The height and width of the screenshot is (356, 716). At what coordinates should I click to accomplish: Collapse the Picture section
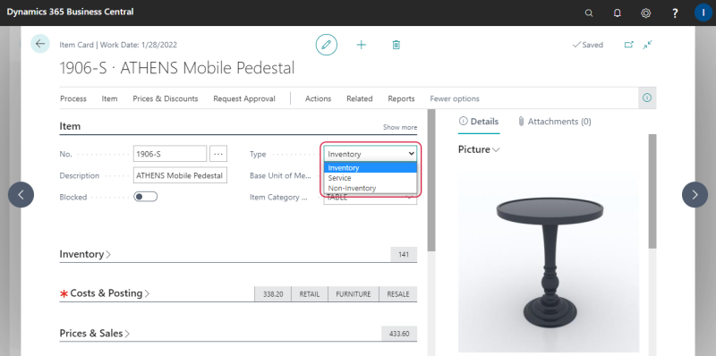click(x=479, y=149)
